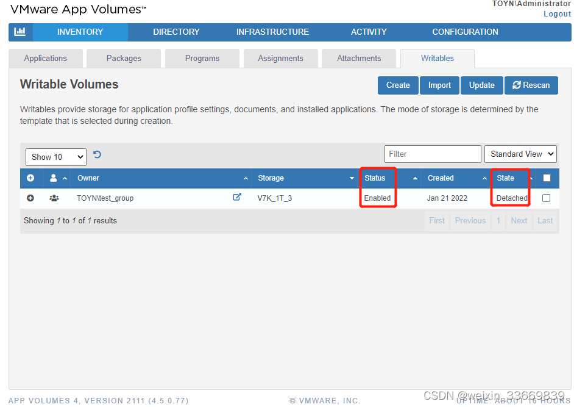Click the Logout link
574x407 pixels.
pos(557,14)
